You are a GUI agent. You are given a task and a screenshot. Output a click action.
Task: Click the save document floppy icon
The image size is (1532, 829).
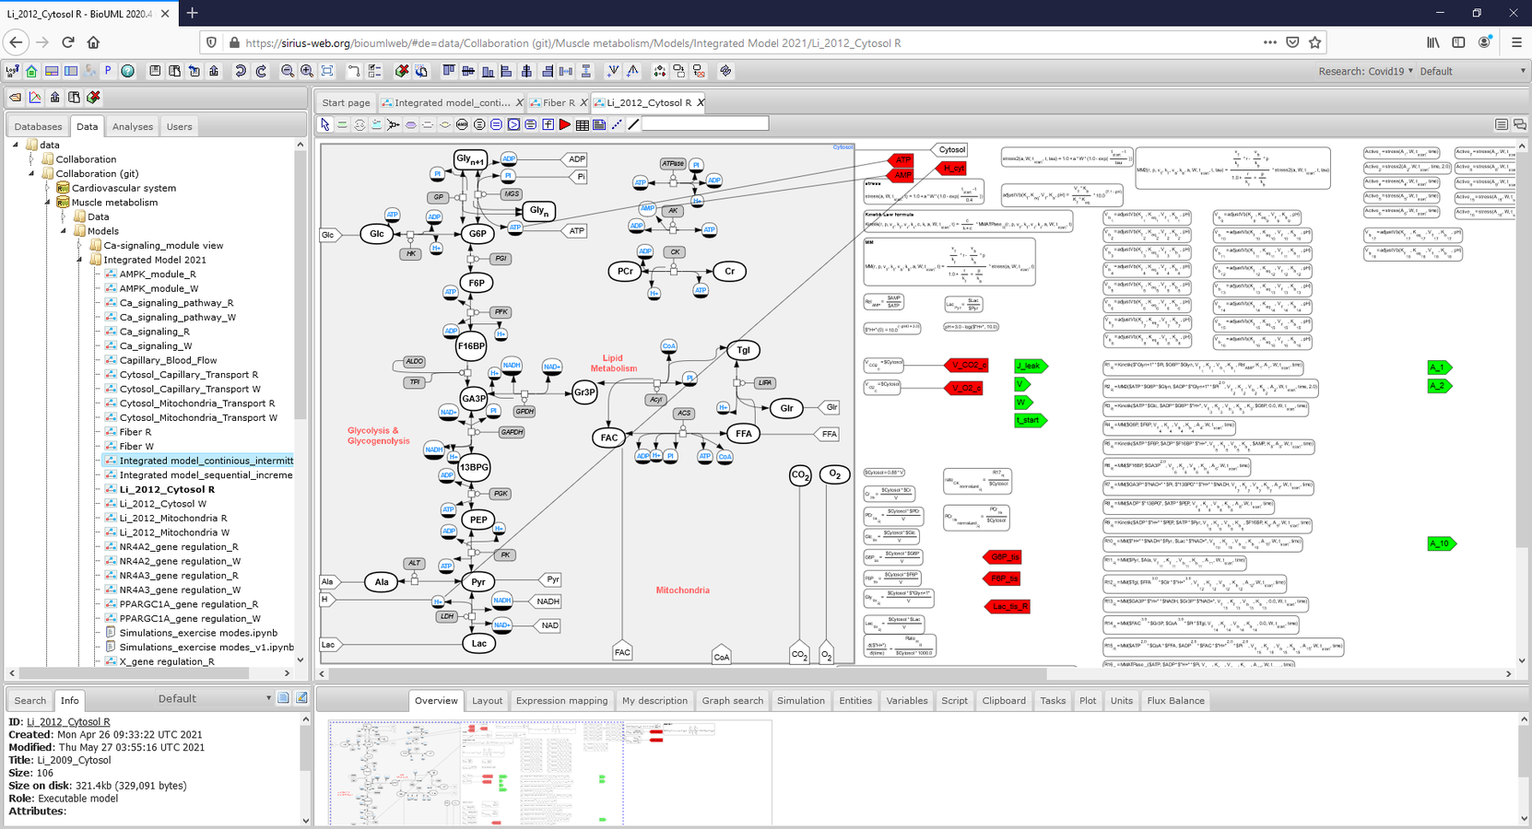(x=155, y=71)
